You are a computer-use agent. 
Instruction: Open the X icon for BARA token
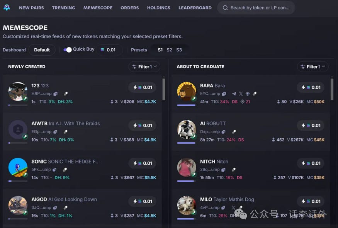click(241, 94)
